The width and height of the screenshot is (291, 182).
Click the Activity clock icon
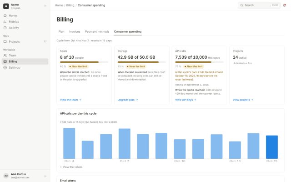click(5, 28)
